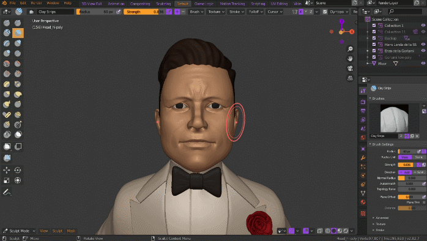Toggle X axis symmetry in header
This screenshot has width=427, height=241.
(x=300, y=12)
